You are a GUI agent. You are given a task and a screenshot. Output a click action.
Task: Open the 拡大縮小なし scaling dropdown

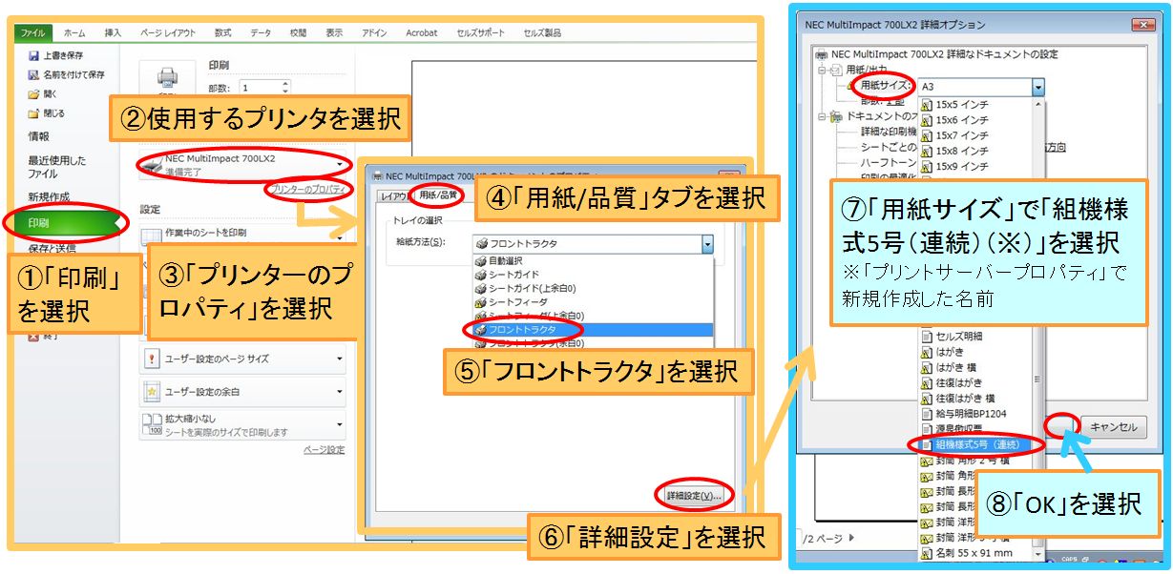(x=339, y=424)
